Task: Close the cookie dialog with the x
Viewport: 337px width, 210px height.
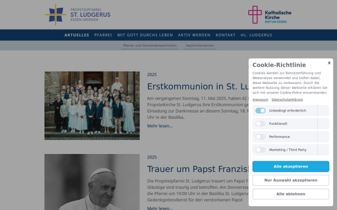Action: coord(329,63)
